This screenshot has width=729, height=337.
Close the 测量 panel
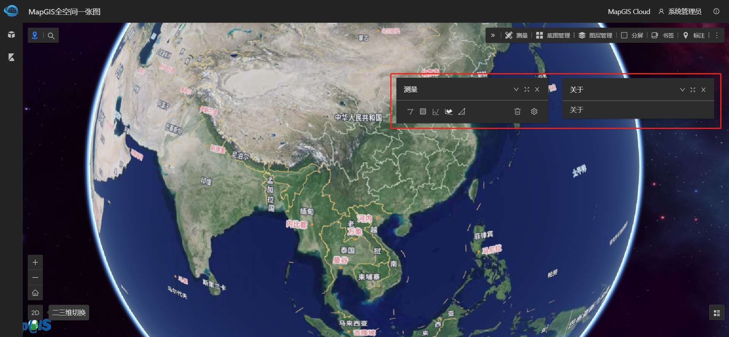coord(537,89)
